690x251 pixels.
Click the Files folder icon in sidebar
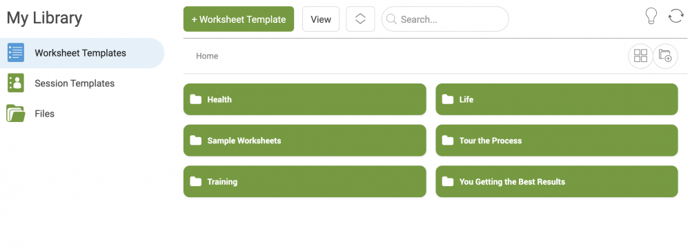pos(16,113)
